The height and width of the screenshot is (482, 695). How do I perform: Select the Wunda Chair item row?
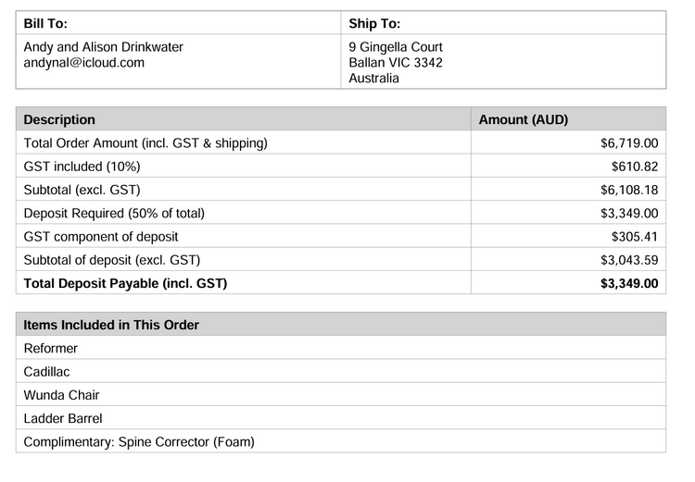coord(61,395)
